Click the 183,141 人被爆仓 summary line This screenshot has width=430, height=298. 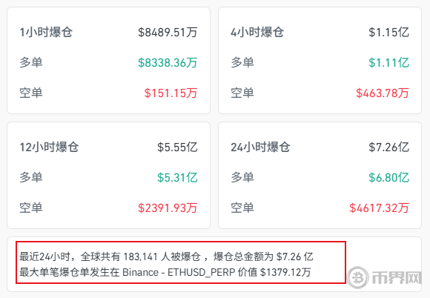click(166, 257)
